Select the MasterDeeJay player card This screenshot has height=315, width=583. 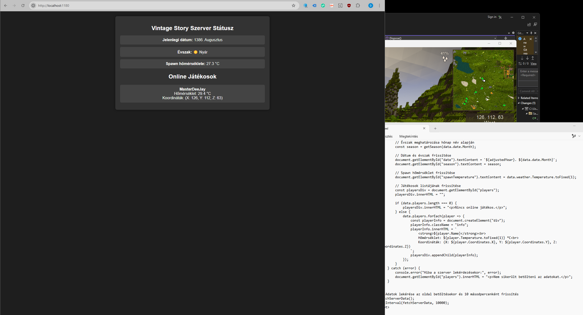(192, 94)
